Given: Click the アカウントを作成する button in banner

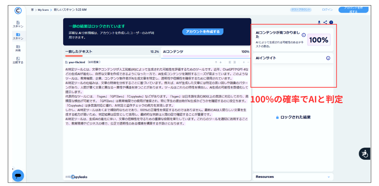Looking at the screenshot, I should pos(203,32).
